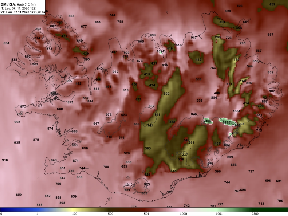Click the map value '1004'

click(x=236, y=111)
